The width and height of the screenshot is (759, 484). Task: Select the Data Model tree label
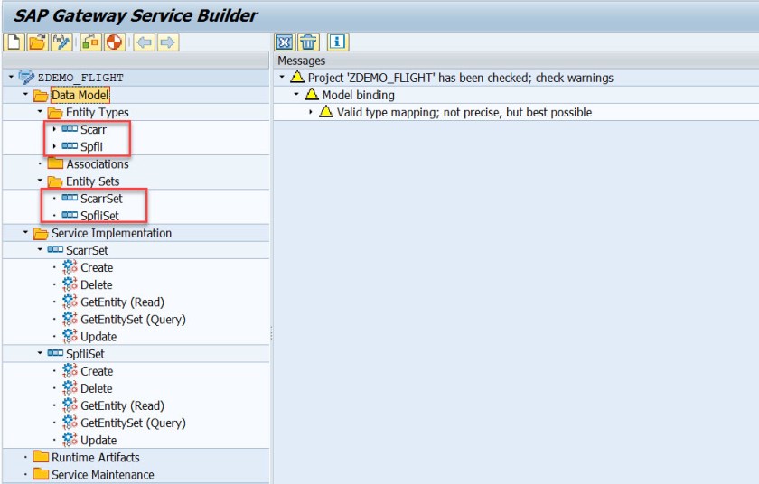click(x=80, y=95)
